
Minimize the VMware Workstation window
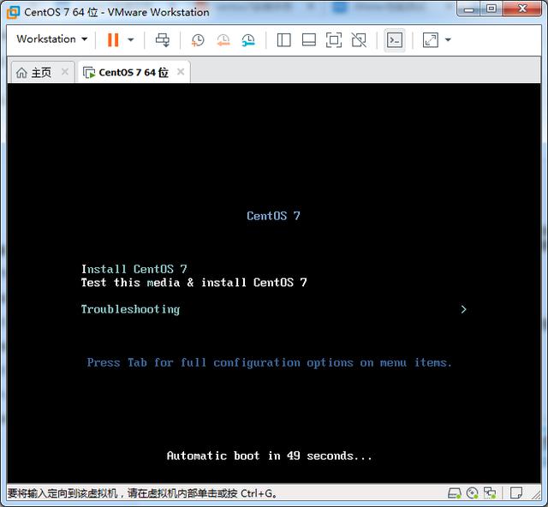click(x=469, y=9)
